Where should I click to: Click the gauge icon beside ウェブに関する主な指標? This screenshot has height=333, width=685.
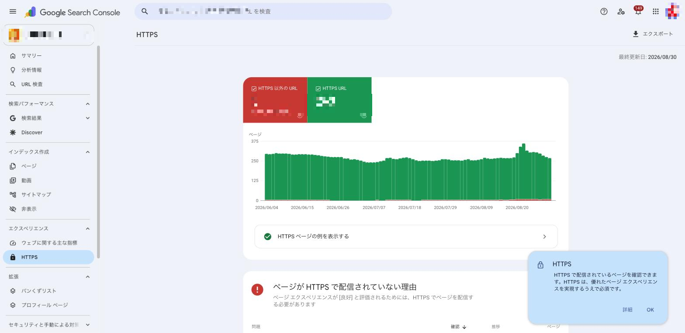(x=13, y=243)
